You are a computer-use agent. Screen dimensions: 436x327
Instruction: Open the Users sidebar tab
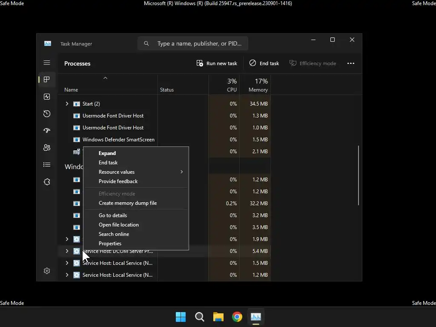point(47,148)
